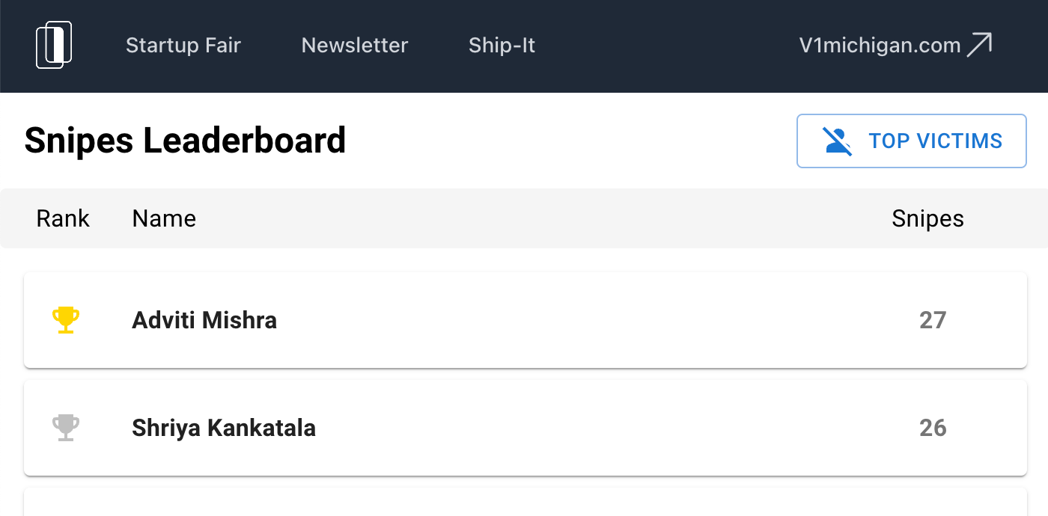Click the Shriya Kankatala name text
This screenshot has height=516, width=1048.
pos(224,428)
